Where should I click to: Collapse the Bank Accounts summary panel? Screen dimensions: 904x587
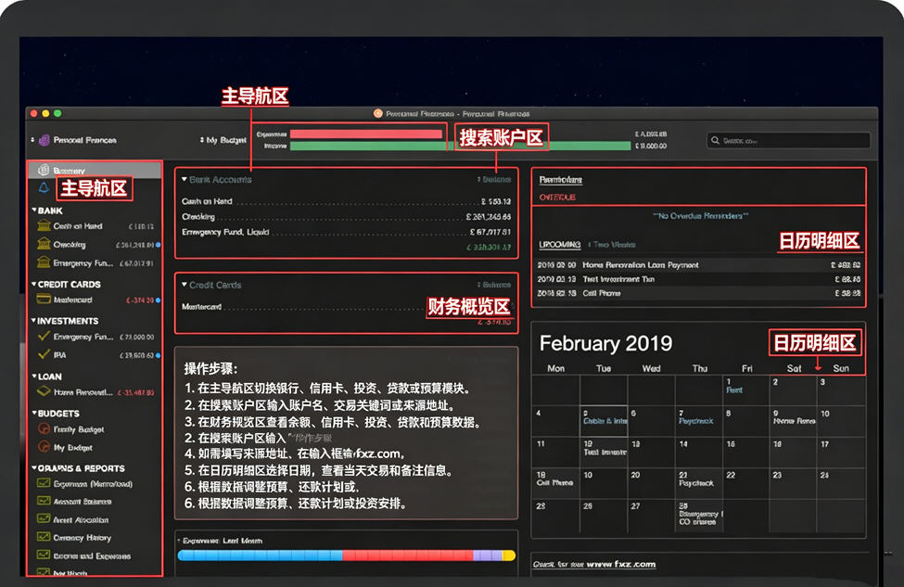point(184,179)
